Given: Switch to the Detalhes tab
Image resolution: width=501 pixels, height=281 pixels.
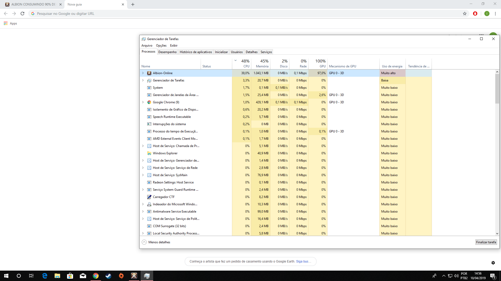Looking at the screenshot, I should 252,52.
